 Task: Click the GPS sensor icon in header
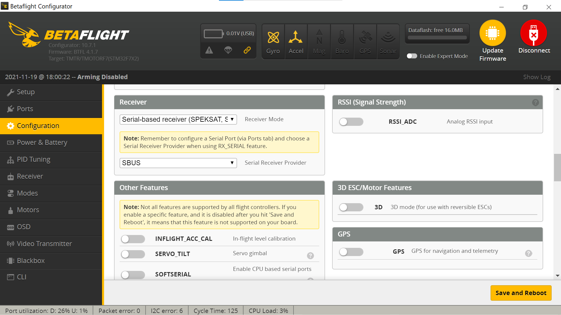365,42
